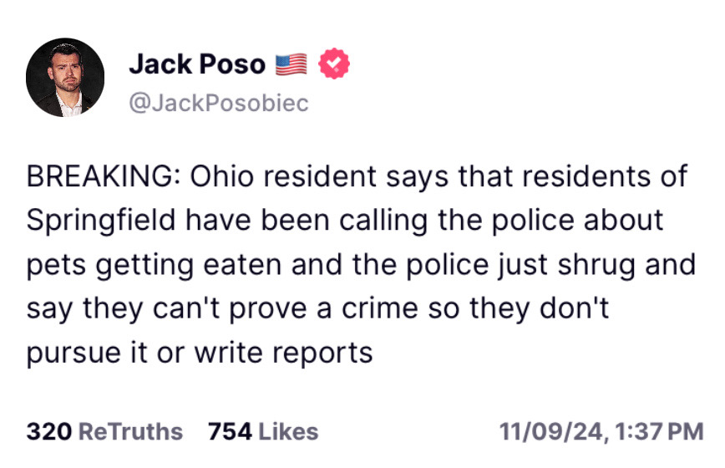Open the @JackPosobiec handle link
Image resolution: width=725 pixels, height=468 pixels.
tap(218, 103)
